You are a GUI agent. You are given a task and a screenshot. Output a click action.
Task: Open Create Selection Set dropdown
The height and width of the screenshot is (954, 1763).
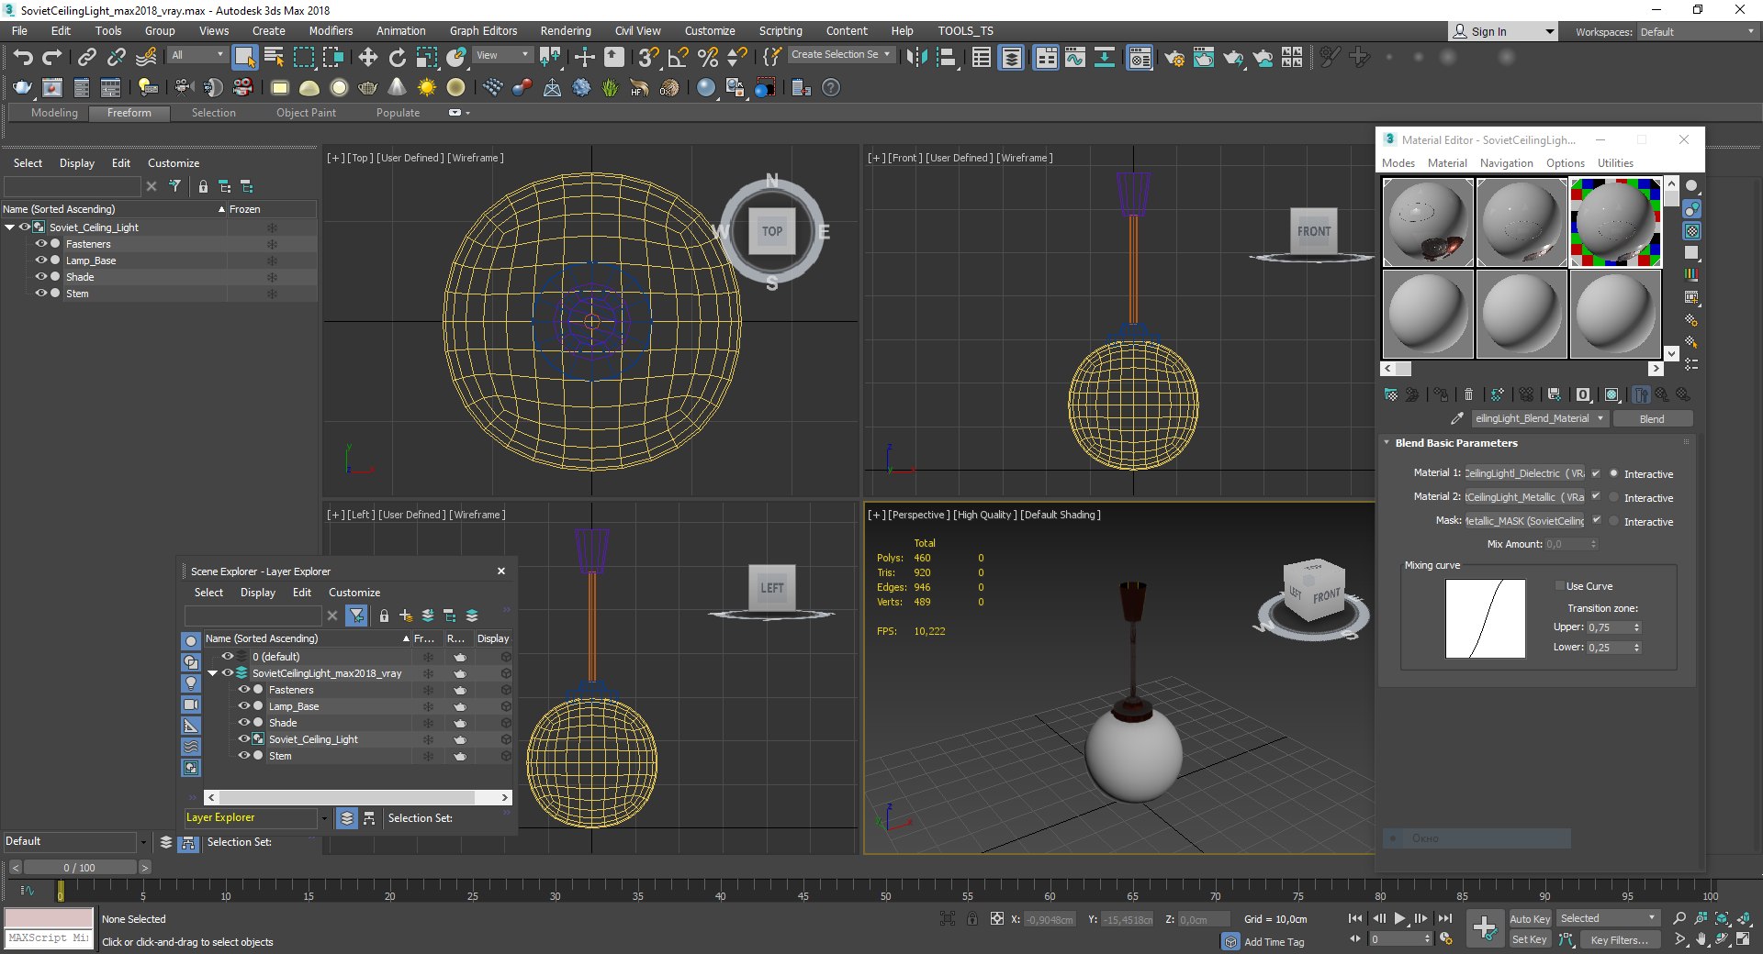point(841,55)
